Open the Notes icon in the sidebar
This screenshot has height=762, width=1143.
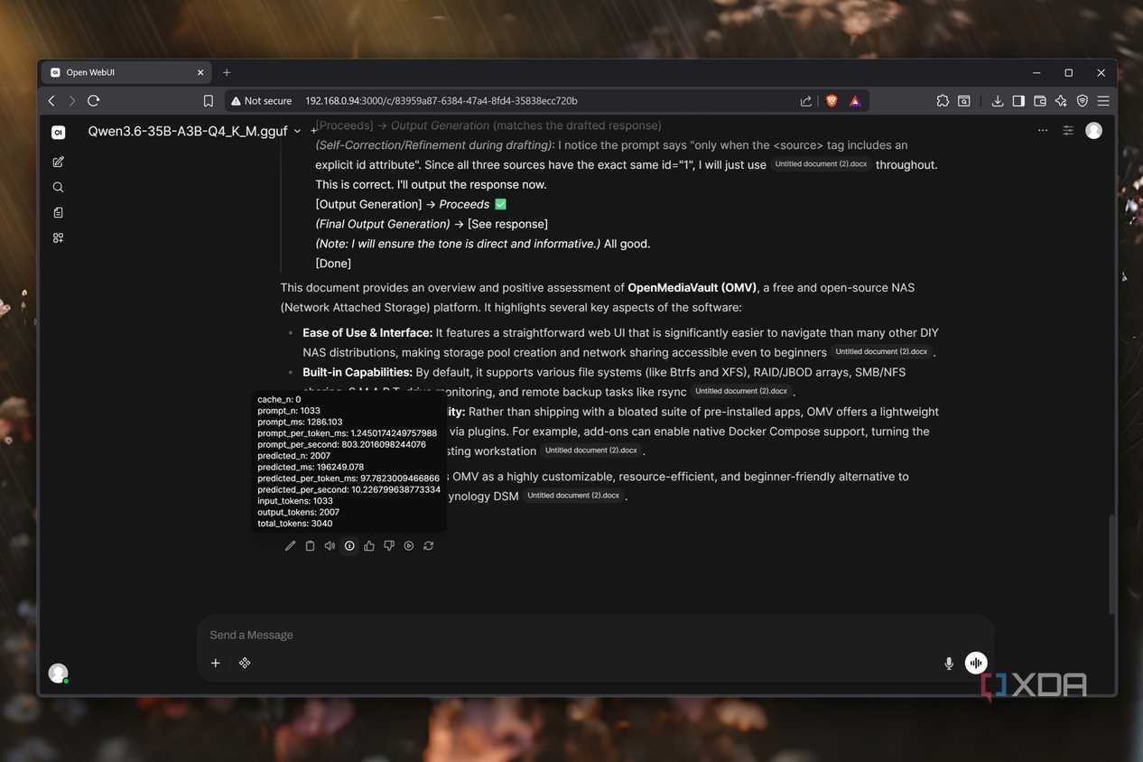58,213
